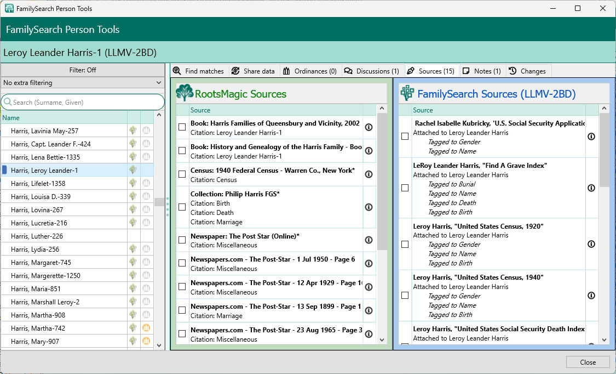616x374 pixels.
Task: Click info icon for United States Census, 1920
Action: (x=591, y=245)
